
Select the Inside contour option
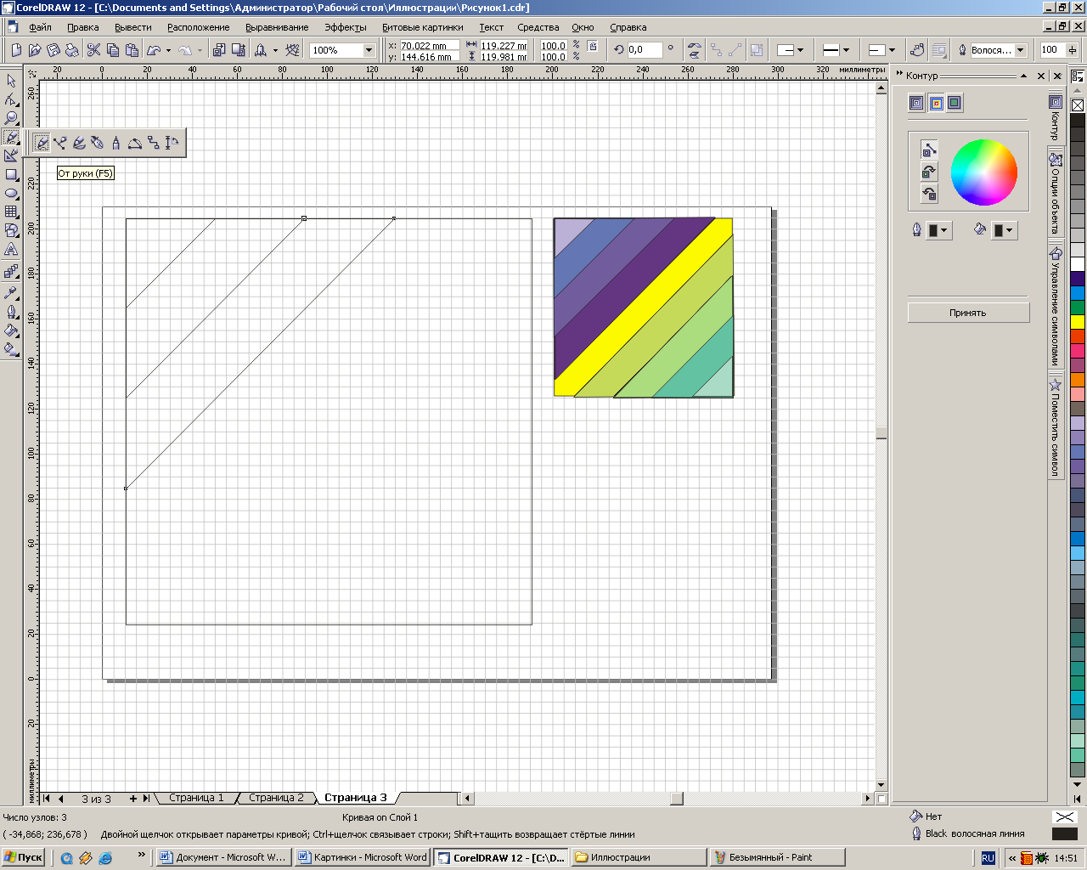pos(936,103)
